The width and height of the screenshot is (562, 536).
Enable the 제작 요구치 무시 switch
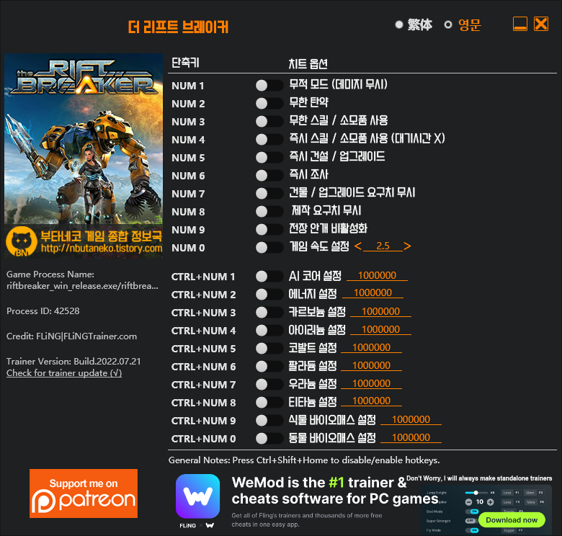pyautogui.click(x=269, y=211)
